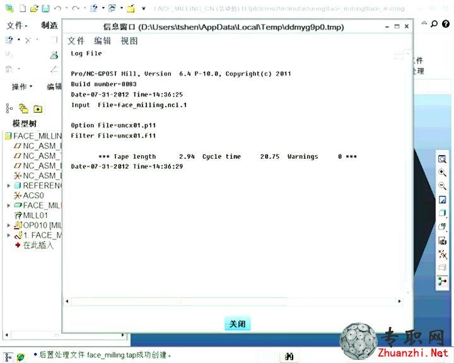
Task: Click the yellow Close window folder icon
Action: (x=131, y=9)
